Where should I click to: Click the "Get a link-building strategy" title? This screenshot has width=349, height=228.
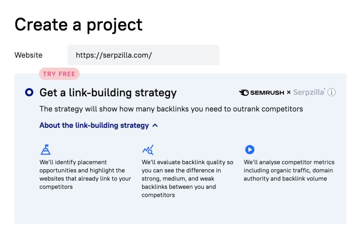[x=108, y=92]
